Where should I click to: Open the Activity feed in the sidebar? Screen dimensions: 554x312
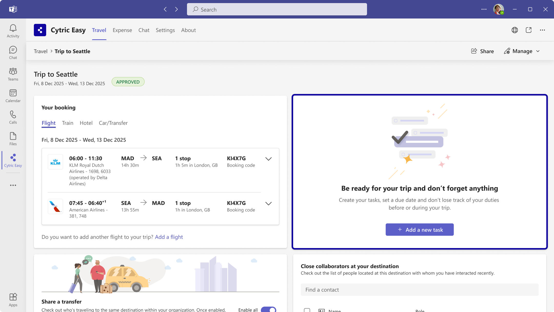coord(13,30)
